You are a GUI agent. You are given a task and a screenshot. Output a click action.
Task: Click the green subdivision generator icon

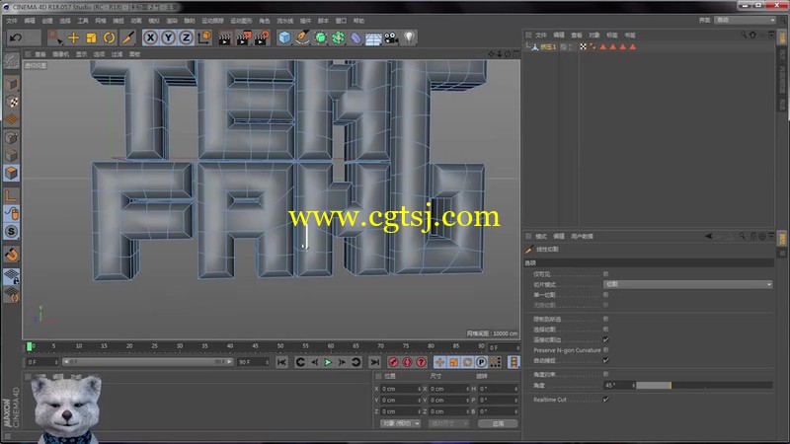click(x=320, y=37)
